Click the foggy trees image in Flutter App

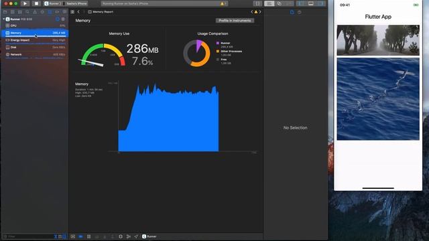(378, 40)
